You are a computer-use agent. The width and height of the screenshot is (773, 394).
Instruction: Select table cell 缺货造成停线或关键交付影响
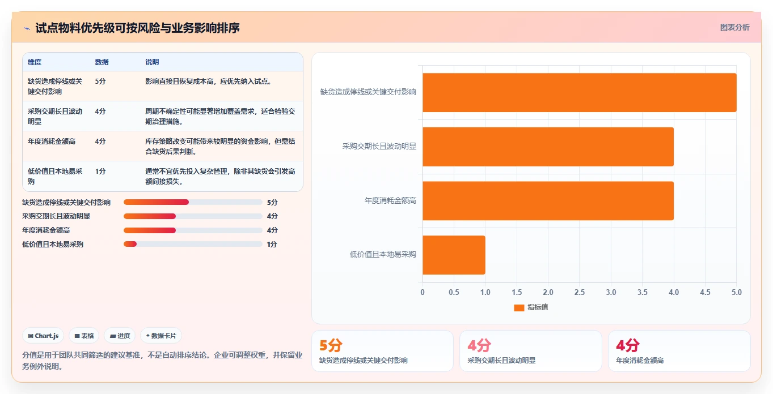click(x=55, y=86)
